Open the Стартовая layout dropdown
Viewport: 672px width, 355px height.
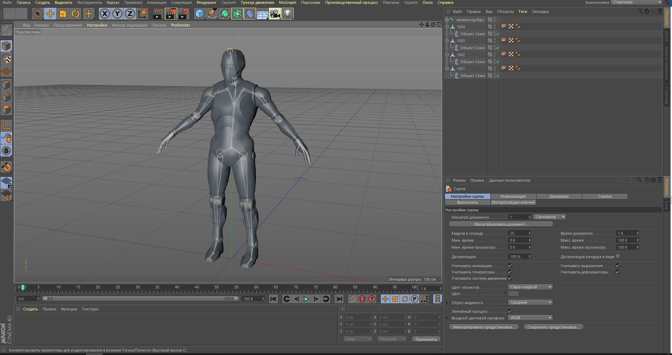coord(636,2)
